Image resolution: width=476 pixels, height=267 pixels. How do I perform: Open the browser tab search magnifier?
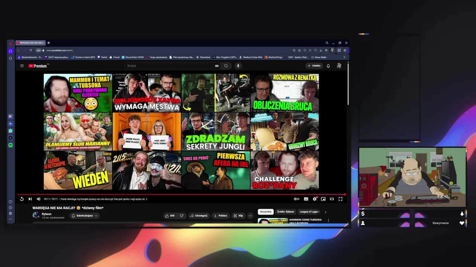click(327, 43)
